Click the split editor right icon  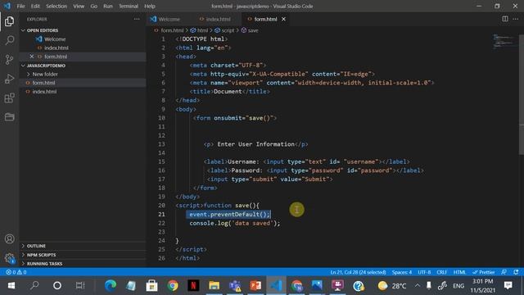[x=505, y=19]
